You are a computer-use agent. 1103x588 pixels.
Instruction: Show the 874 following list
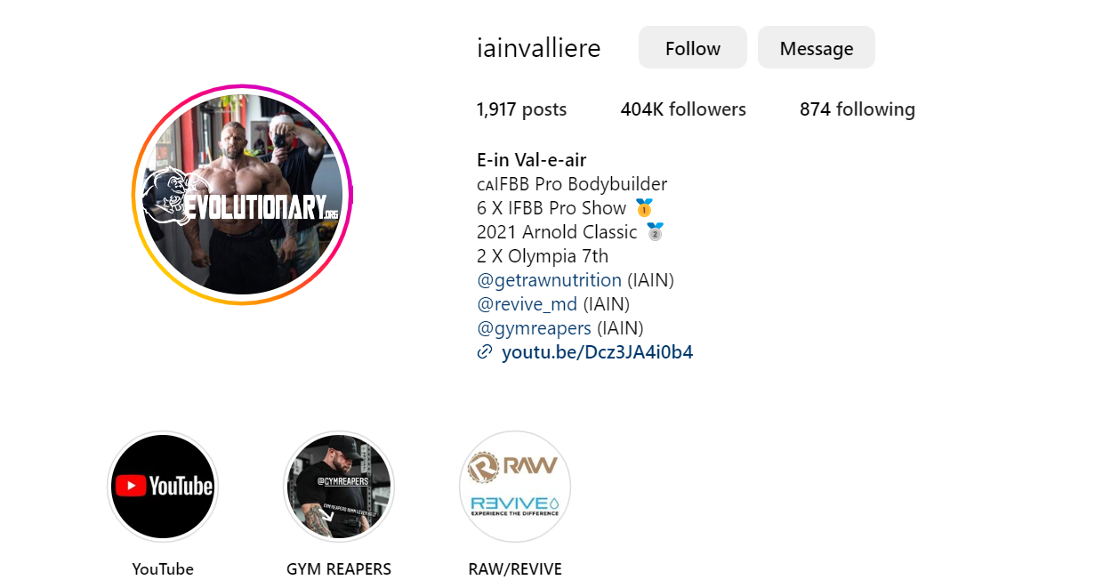(857, 109)
